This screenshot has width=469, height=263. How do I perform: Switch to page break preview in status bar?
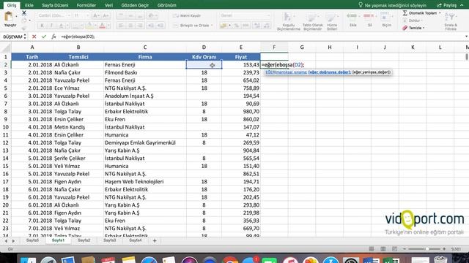(x=394, y=249)
